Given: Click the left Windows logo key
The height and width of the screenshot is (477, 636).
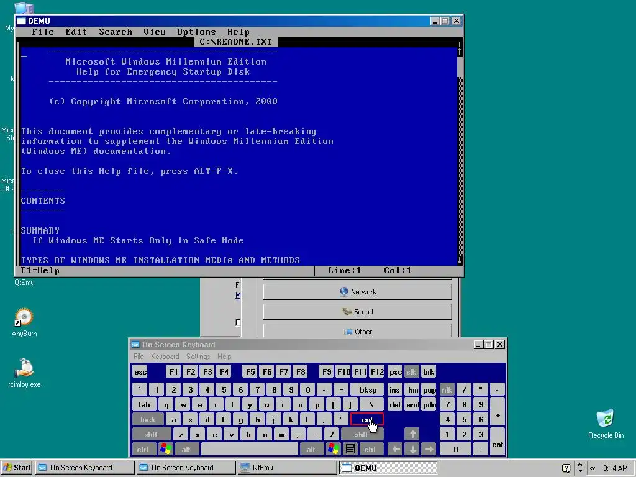Looking at the screenshot, I should click(165, 450).
